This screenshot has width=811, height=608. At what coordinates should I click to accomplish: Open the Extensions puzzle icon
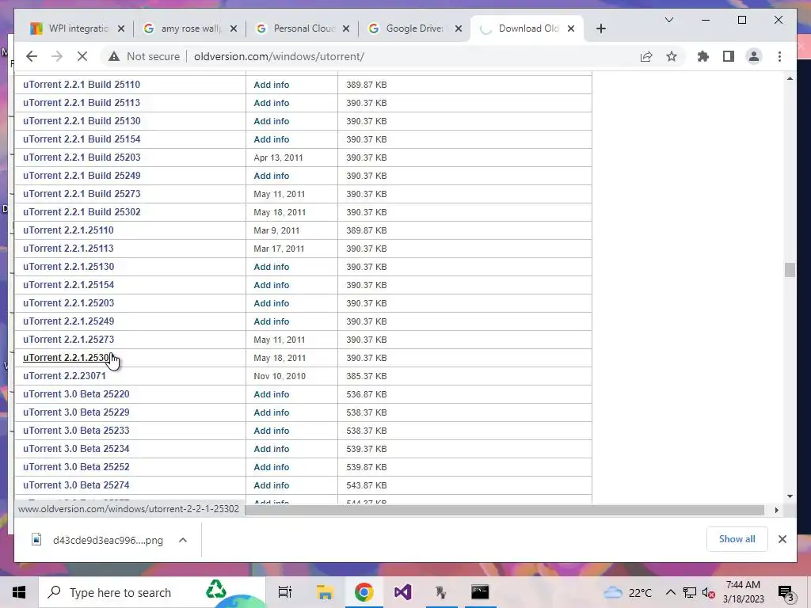coord(703,56)
